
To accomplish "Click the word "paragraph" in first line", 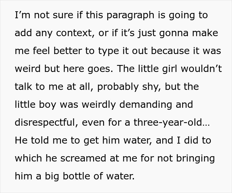I will click(x=130, y=16).
